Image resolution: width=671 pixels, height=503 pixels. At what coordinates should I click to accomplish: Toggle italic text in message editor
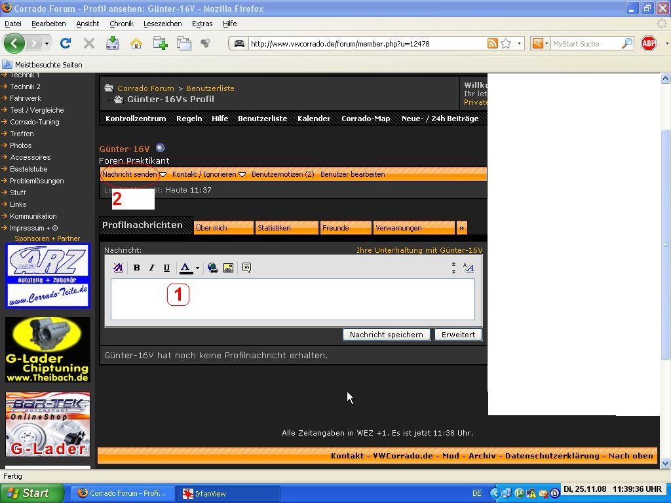[x=151, y=268]
